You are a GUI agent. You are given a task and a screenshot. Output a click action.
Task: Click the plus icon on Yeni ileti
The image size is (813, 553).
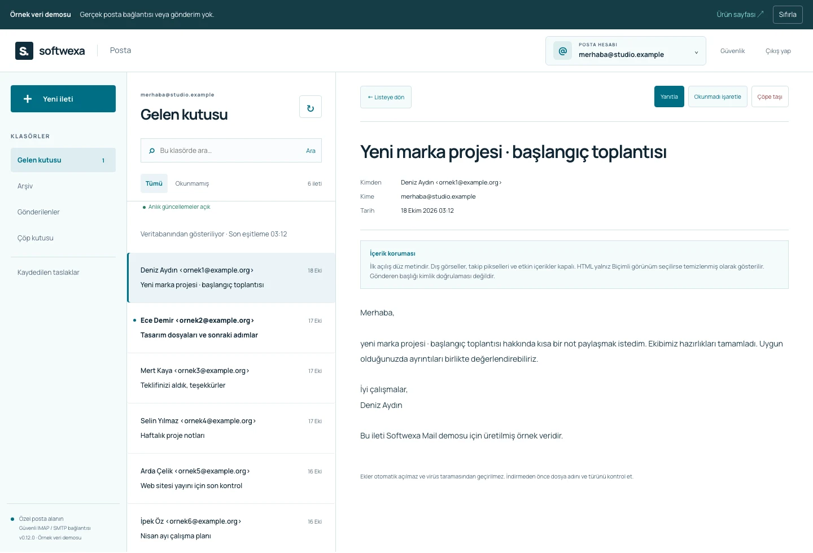[x=28, y=99]
